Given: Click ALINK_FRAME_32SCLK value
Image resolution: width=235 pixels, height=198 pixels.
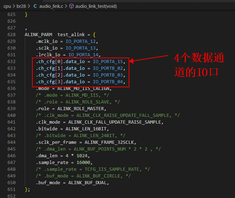Looking at the screenshot, I should tap(109, 142).
